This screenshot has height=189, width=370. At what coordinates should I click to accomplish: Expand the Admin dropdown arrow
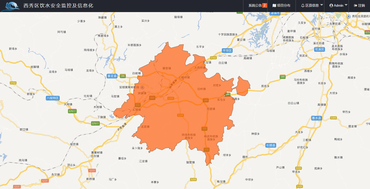coord(346,5)
